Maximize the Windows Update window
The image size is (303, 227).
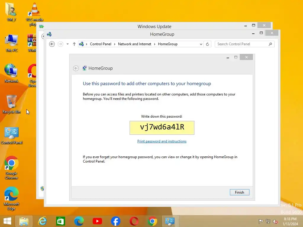[x=254, y=25]
